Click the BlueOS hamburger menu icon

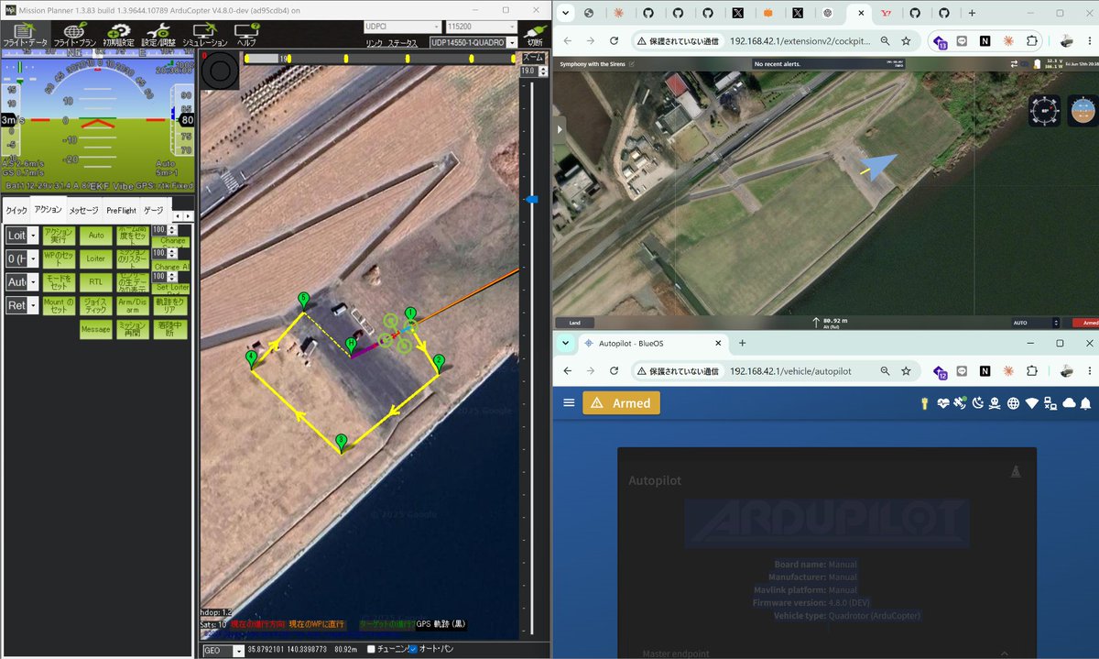click(x=569, y=402)
